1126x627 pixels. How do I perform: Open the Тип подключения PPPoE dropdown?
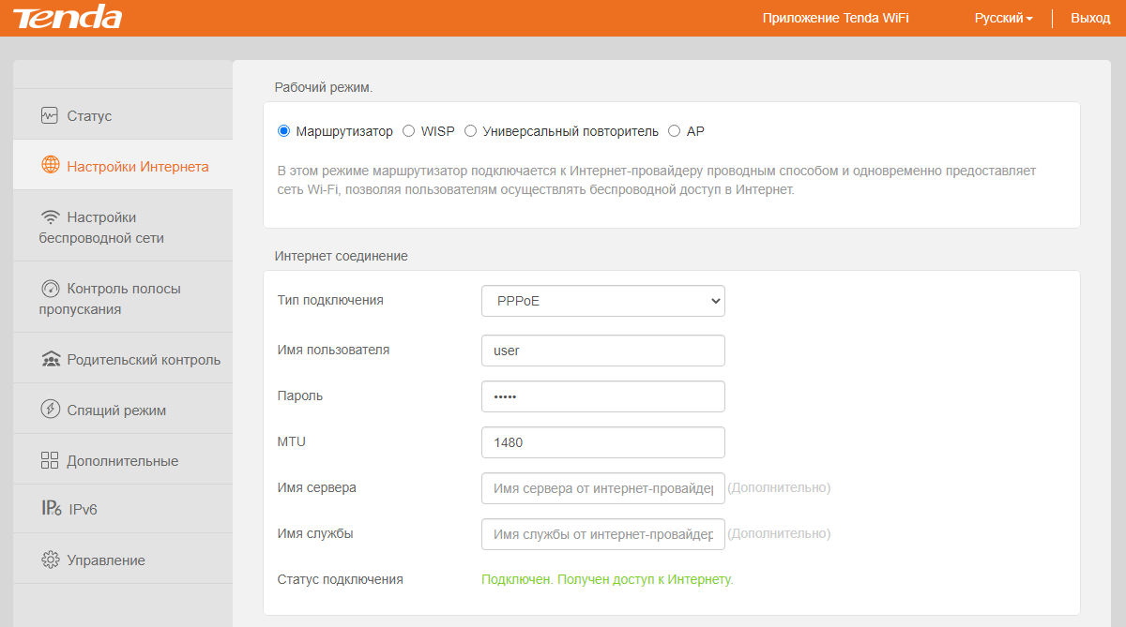602,301
